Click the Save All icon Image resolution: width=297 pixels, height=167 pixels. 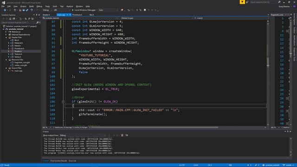point(27,10)
